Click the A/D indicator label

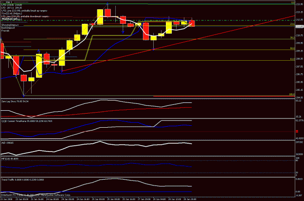[x=8, y=143]
